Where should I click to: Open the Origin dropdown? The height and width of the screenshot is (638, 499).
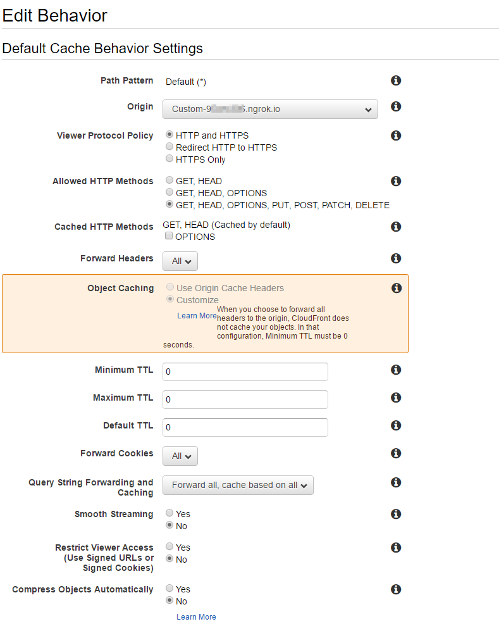pos(270,109)
